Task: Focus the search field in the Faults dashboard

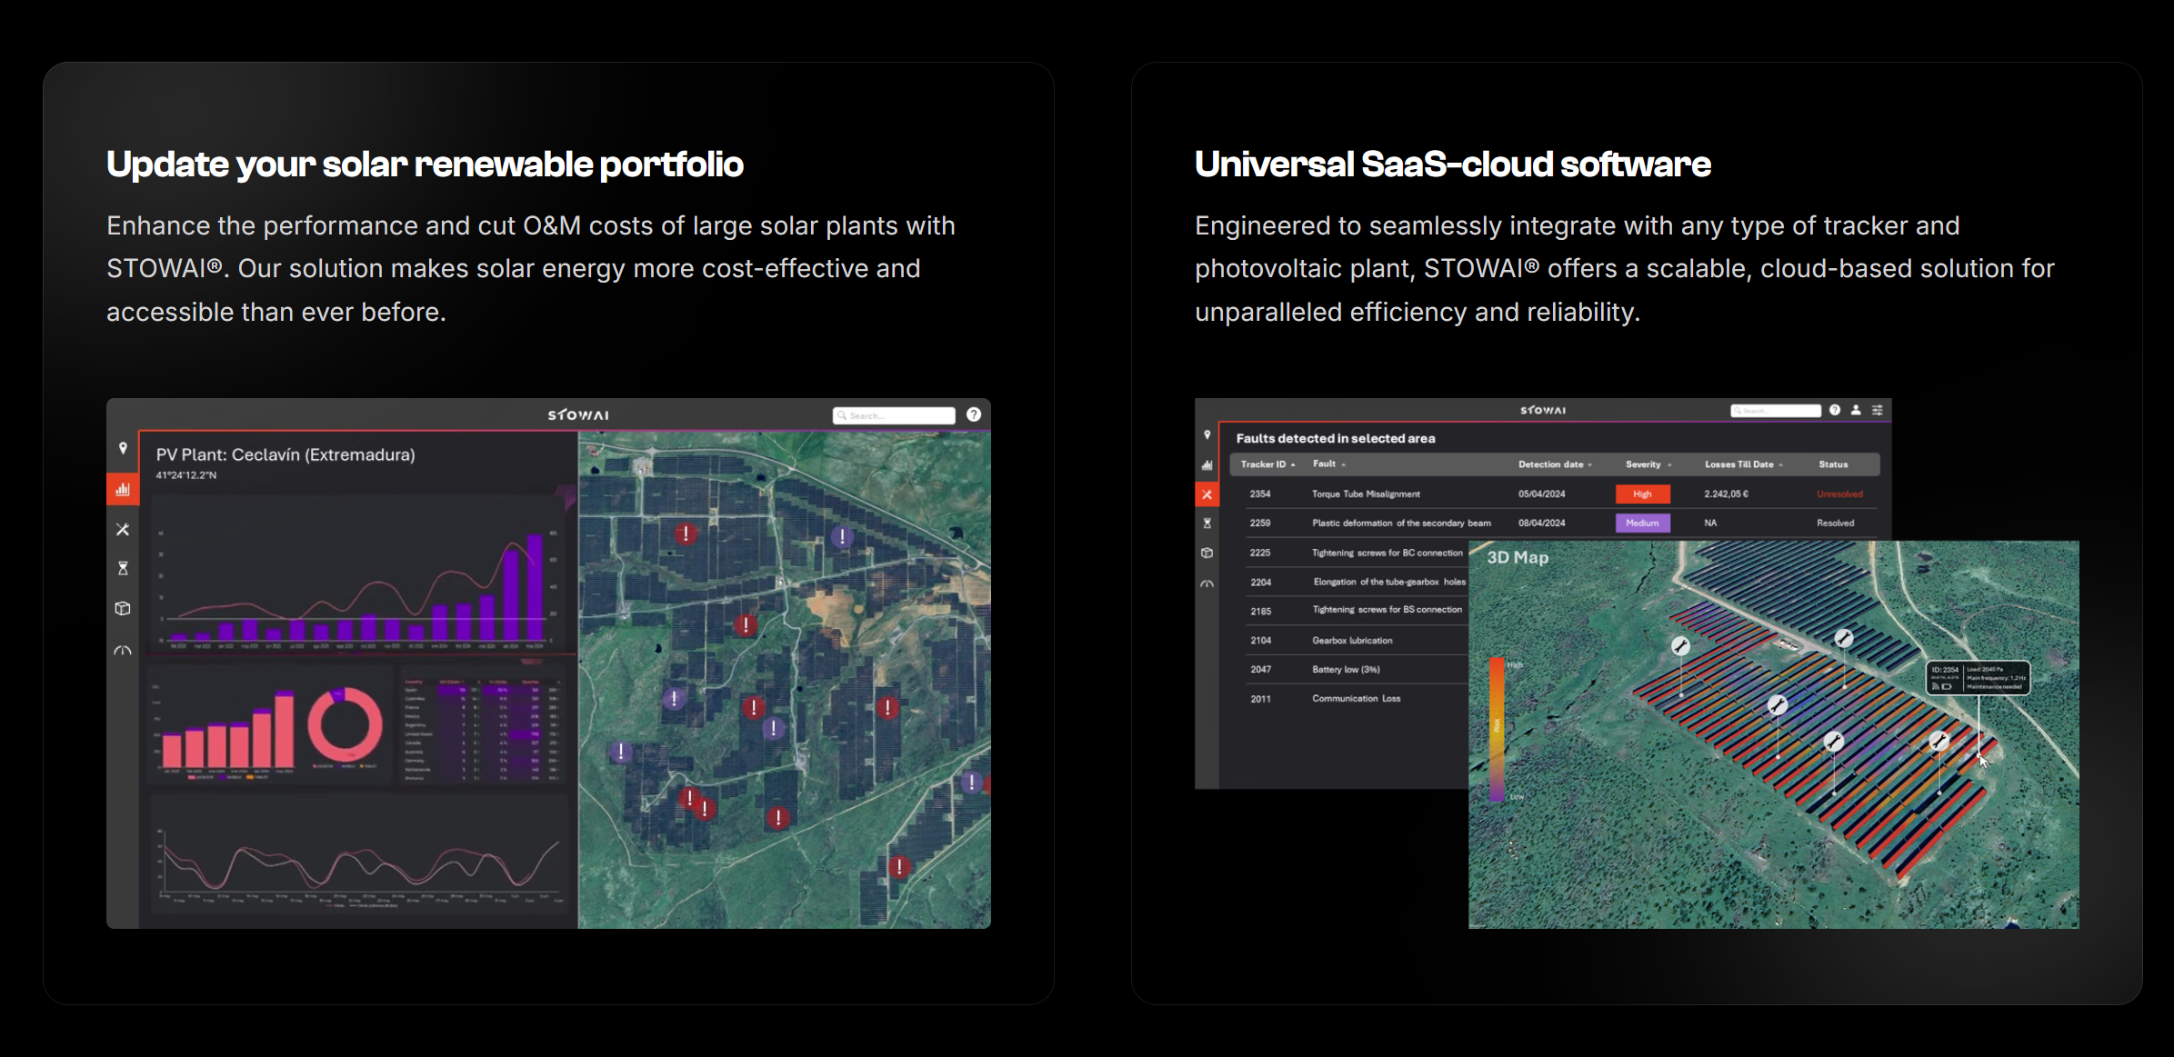Action: [x=1776, y=411]
